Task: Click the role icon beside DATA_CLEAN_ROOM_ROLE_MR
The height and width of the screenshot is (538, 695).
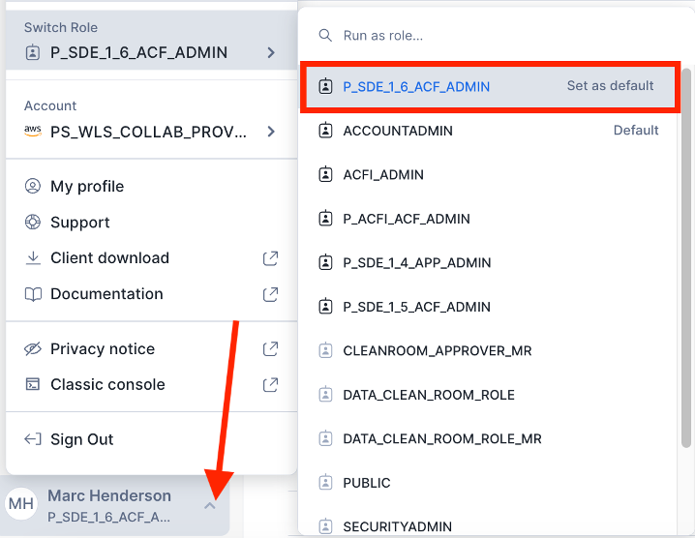Action: (326, 438)
